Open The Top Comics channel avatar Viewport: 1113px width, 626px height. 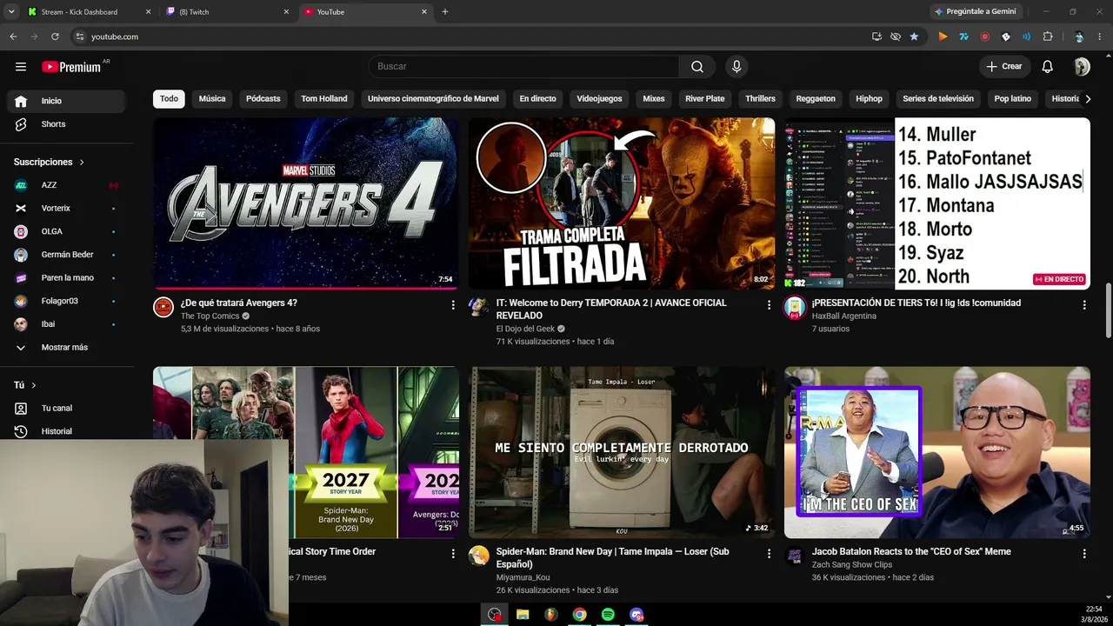coord(163,307)
